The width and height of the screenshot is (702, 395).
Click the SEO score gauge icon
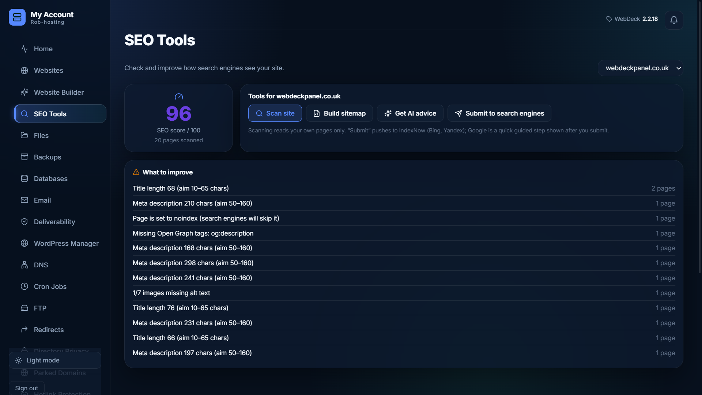(x=179, y=97)
